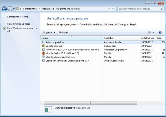
Task: Click the Oracle VM VirtualBox row icon
Action: pyautogui.click(x=43, y=61)
